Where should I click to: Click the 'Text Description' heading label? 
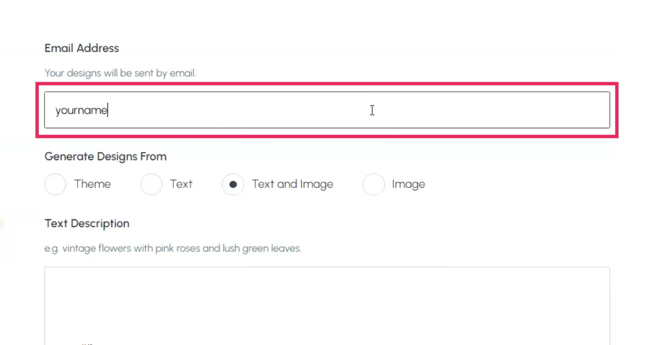click(x=87, y=224)
